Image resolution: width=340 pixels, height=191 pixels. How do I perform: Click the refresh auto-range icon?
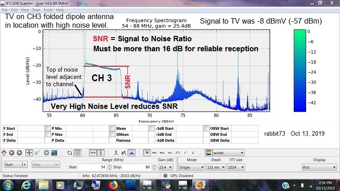69,152
